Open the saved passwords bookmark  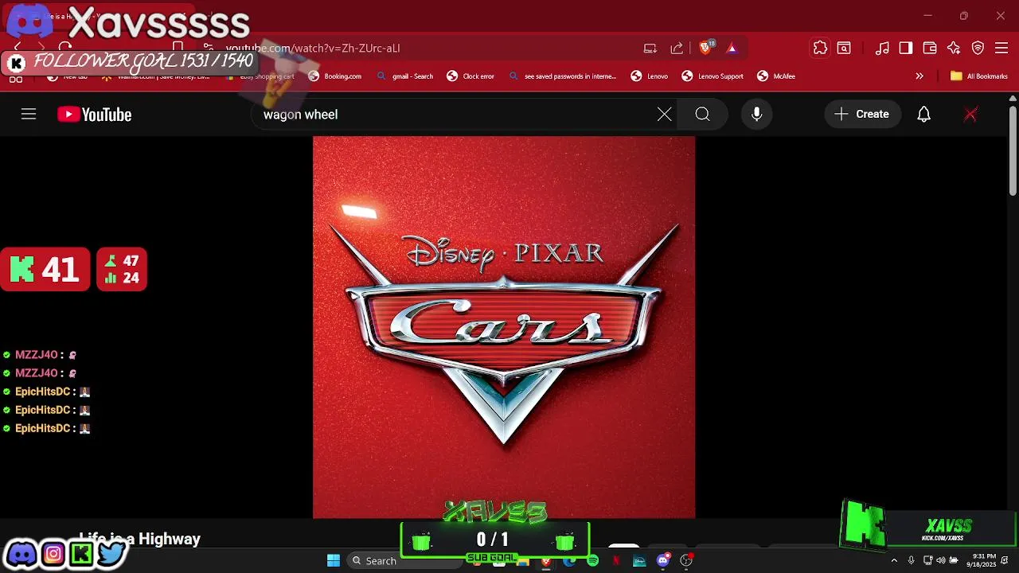563,76
